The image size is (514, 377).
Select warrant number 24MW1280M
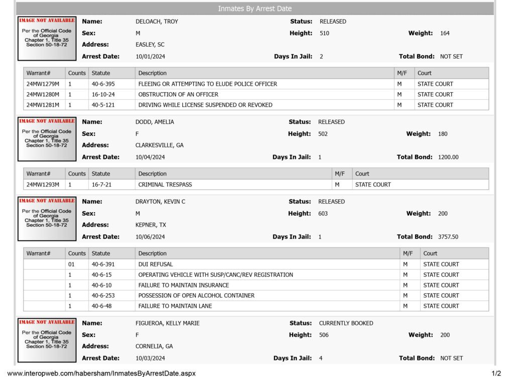pyautogui.click(x=43, y=95)
